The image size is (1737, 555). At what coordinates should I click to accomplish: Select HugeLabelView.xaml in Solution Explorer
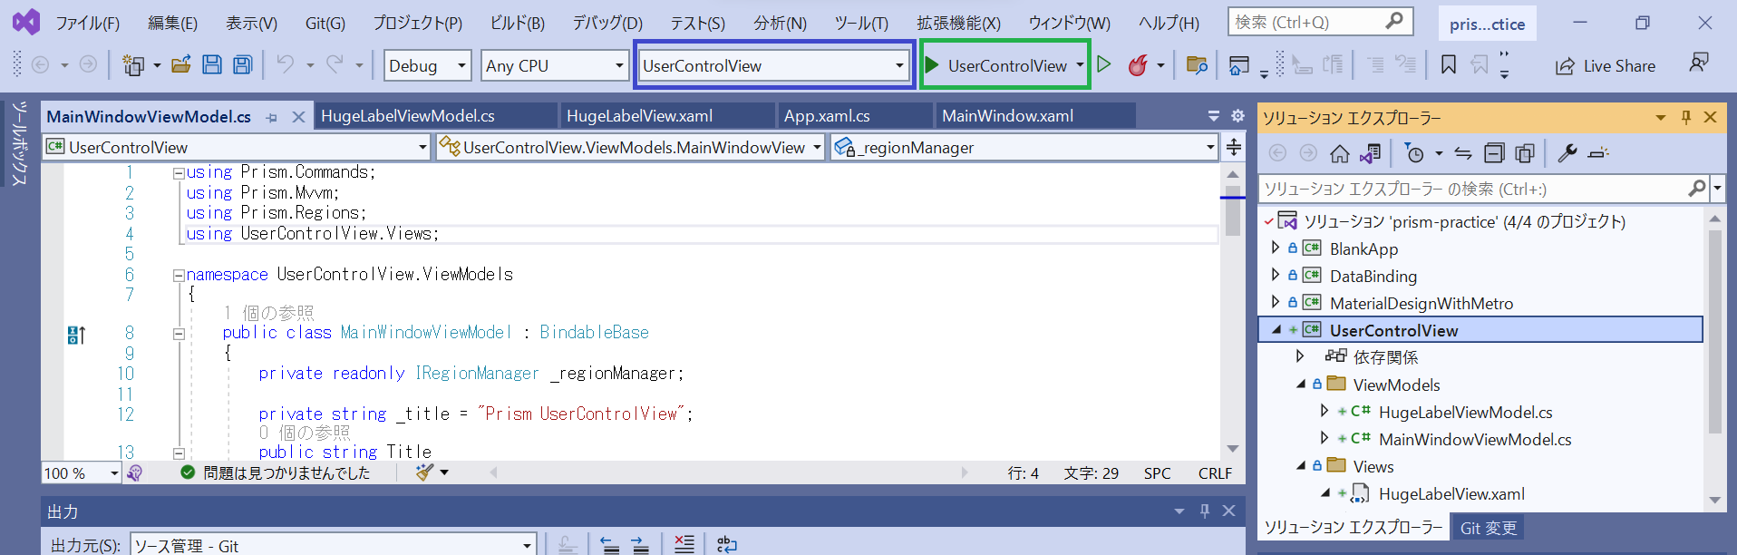[1451, 494]
